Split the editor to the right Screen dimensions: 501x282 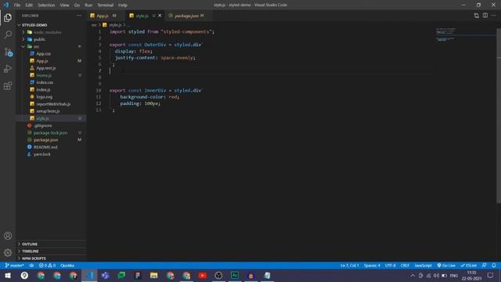tap(485, 16)
